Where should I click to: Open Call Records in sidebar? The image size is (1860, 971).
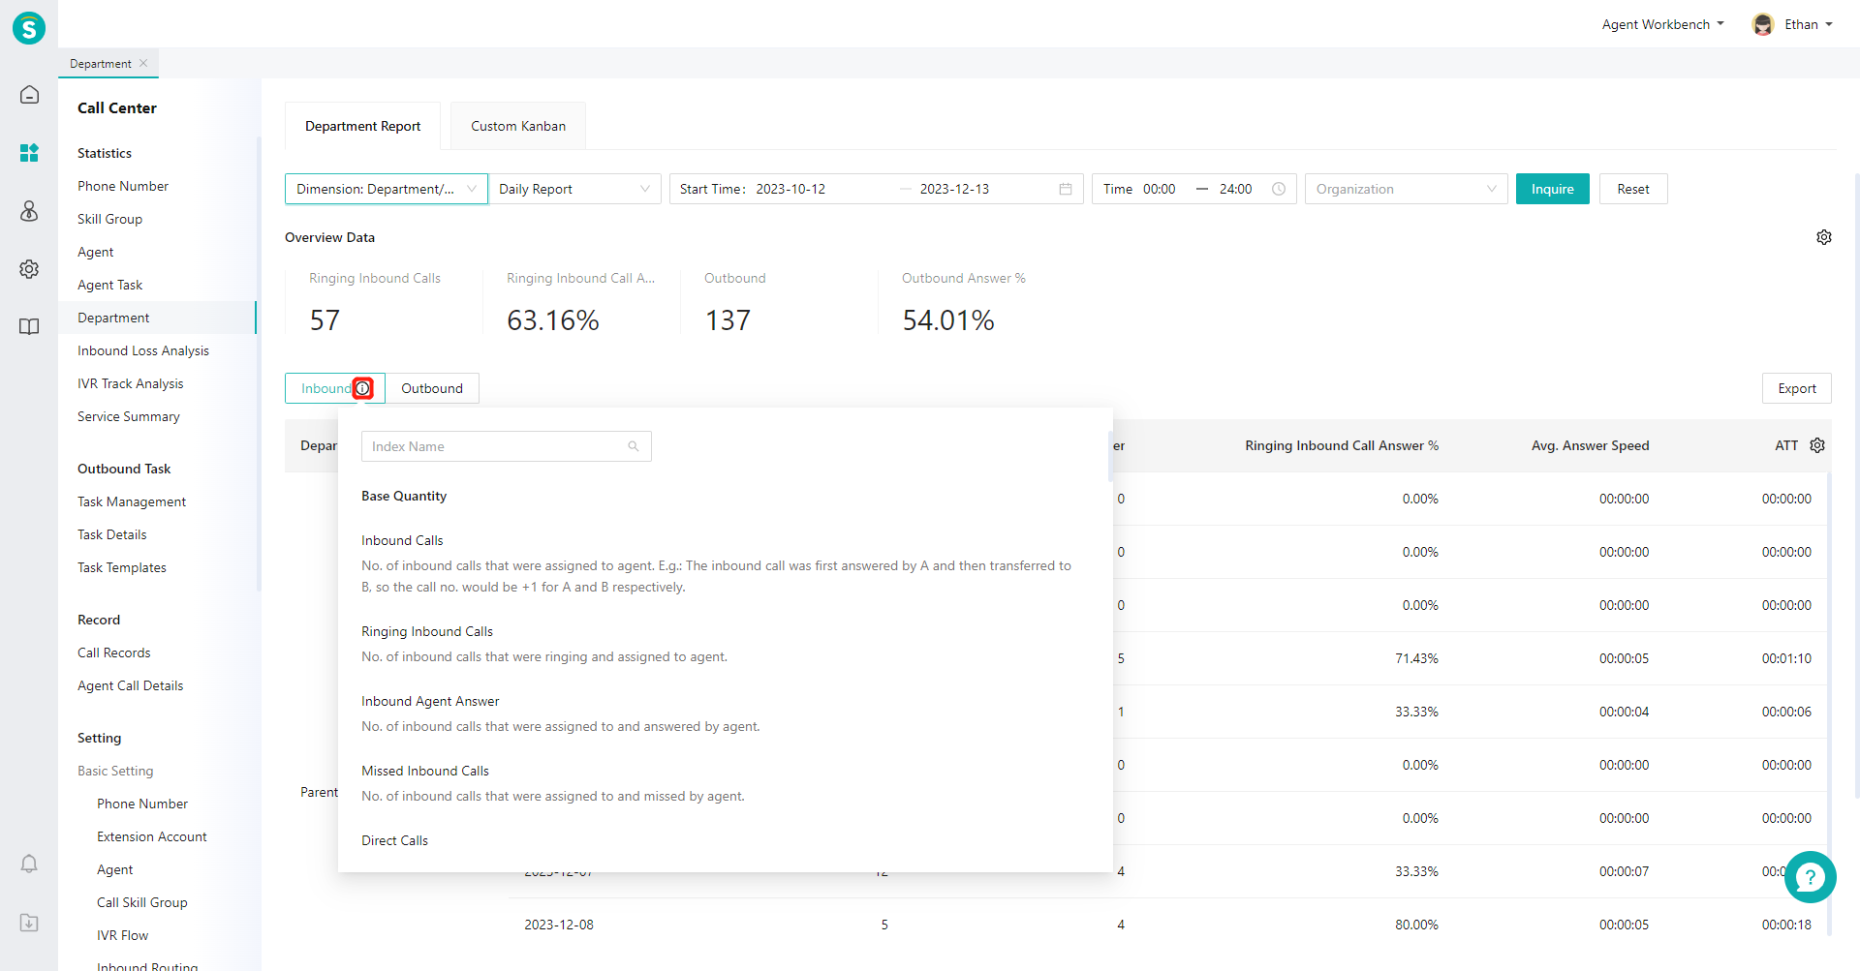pyautogui.click(x=114, y=652)
